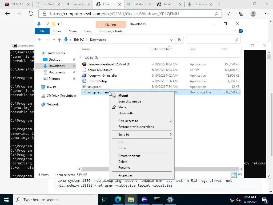Choose Burn disc image from context menu
The height and width of the screenshot is (205, 273).
click(x=130, y=101)
